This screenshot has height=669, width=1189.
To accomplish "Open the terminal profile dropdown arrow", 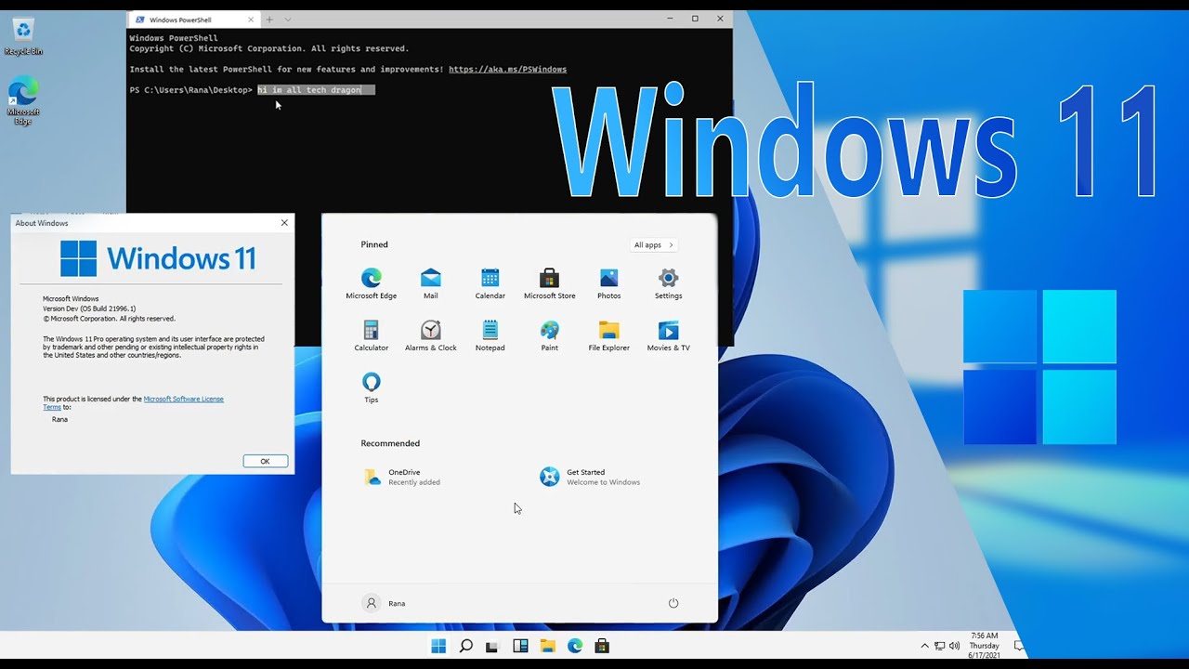I will point(288,20).
